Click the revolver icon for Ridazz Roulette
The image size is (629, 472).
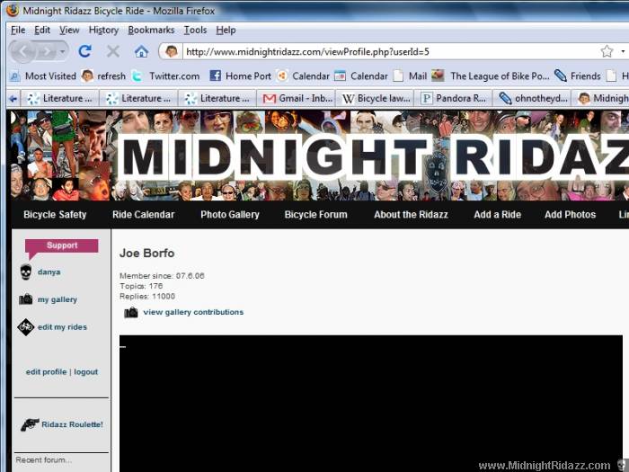[30, 424]
